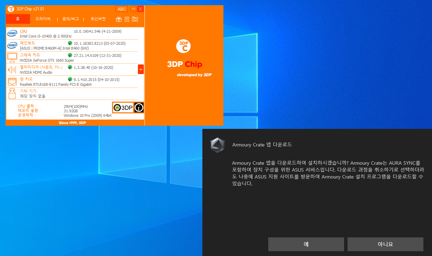Click the large 3DP C logo on the orange panel
The height and width of the screenshot is (256, 432).
click(x=183, y=46)
